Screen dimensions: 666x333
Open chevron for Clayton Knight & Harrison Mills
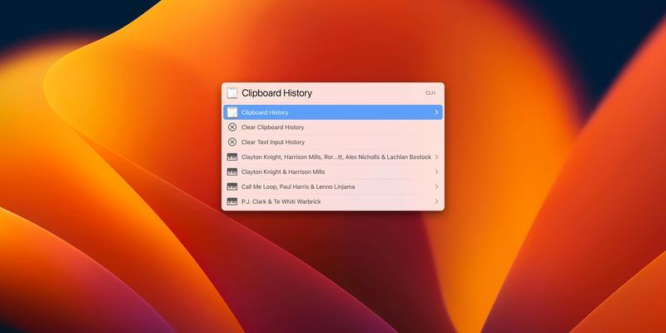pyautogui.click(x=436, y=171)
